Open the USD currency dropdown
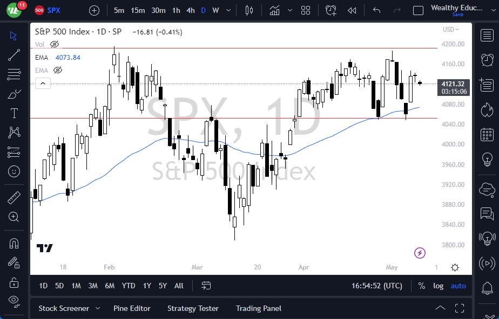499x319 pixels. pos(450,29)
